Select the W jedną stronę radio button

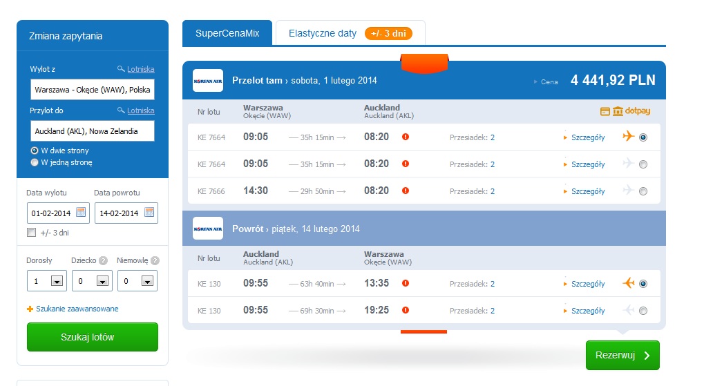(34, 162)
